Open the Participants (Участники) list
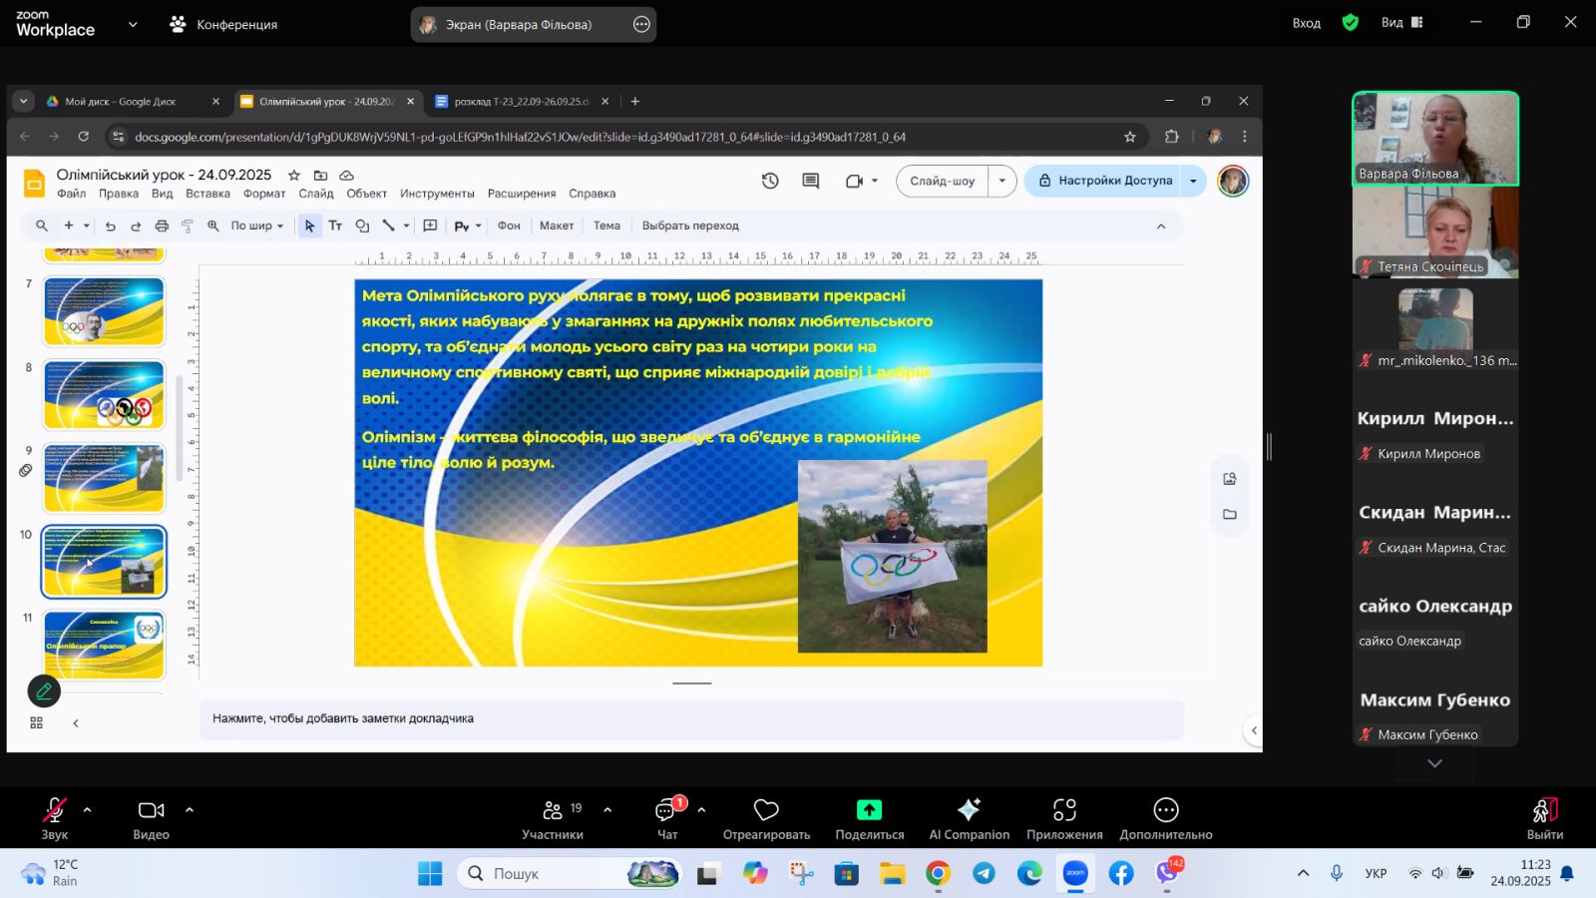This screenshot has width=1596, height=898. pyautogui.click(x=553, y=810)
